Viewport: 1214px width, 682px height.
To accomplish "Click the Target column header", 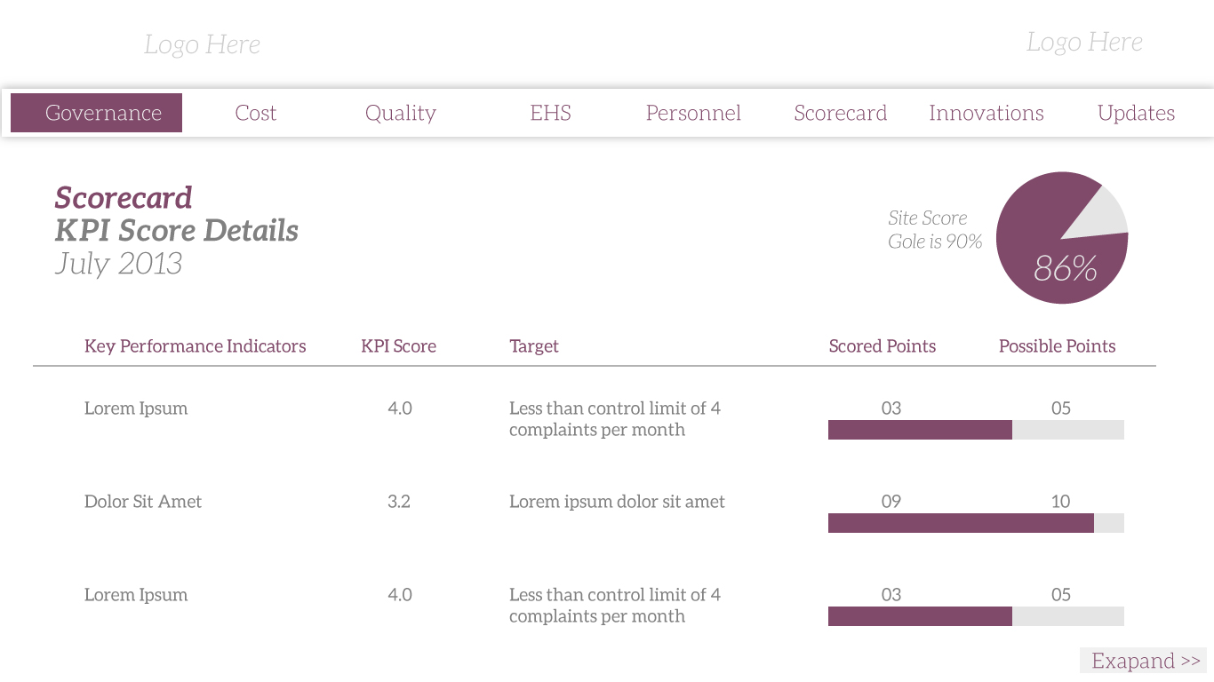I will click(534, 346).
